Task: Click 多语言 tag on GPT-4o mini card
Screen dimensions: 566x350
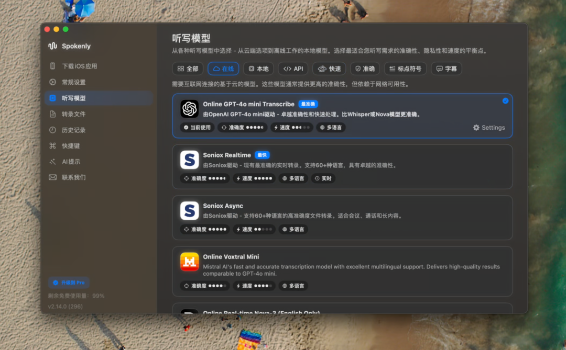Action: [x=331, y=127]
